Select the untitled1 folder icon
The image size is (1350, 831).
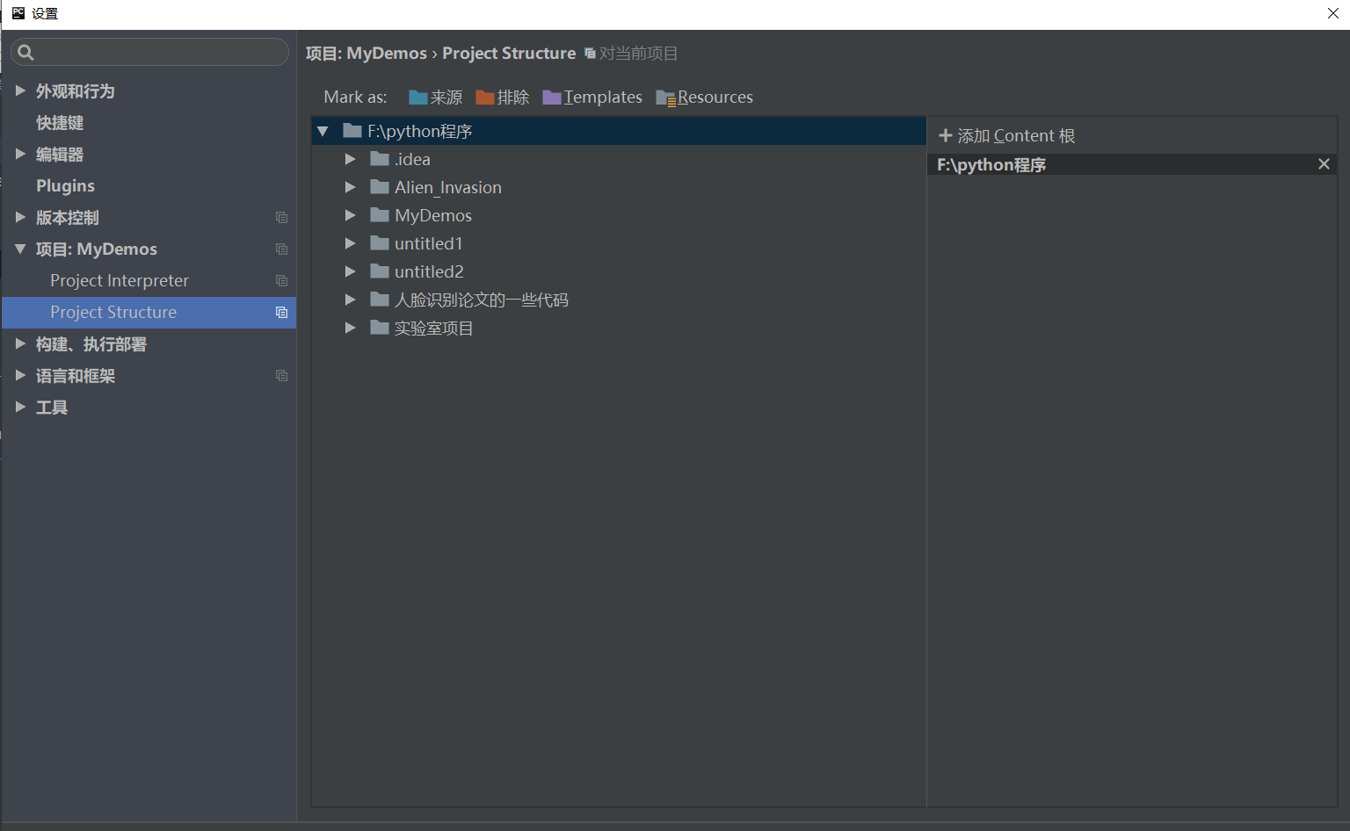(x=380, y=243)
